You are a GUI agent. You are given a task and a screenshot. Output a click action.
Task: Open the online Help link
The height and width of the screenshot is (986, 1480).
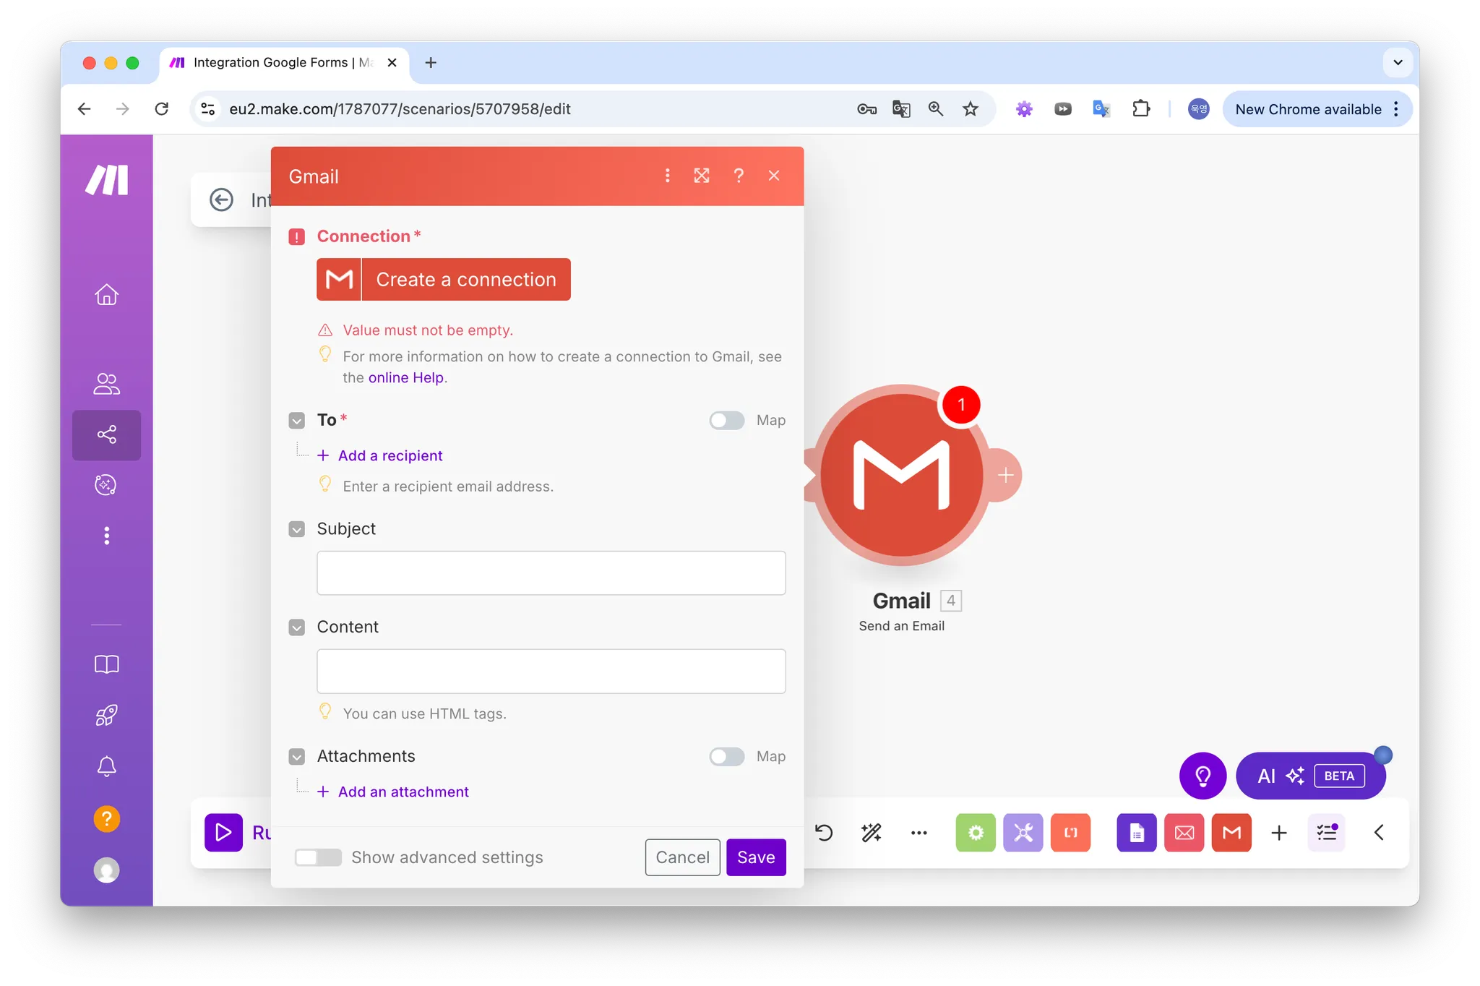coord(406,377)
